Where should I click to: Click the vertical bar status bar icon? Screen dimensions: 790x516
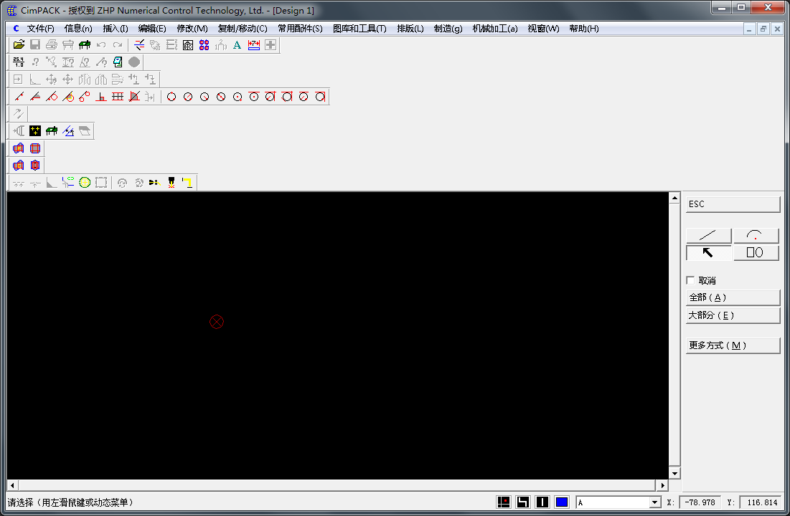542,502
